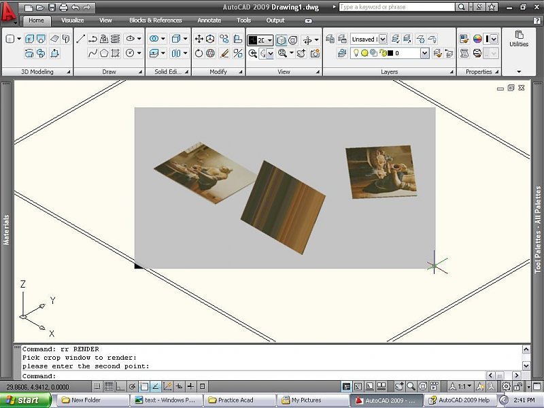
Task: Click the Print icon in quick access toolbar
Action: [63, 7]
